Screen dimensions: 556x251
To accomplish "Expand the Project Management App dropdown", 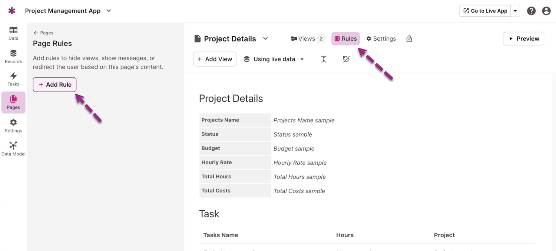I will pyautogui.click(x=109, y=11).
